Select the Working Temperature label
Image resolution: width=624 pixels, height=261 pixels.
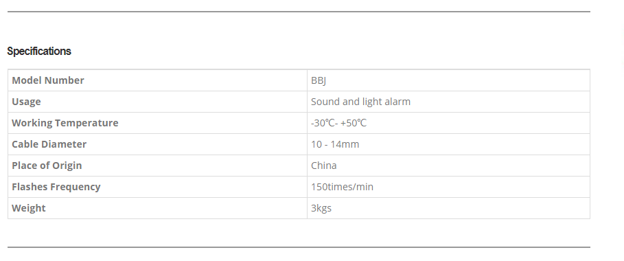point(65,123)
